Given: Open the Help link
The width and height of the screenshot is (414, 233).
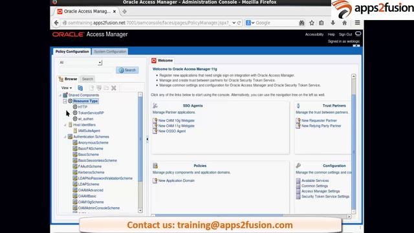Looking at the screenshot, I should pyautogui.click(x=331, y=34).
